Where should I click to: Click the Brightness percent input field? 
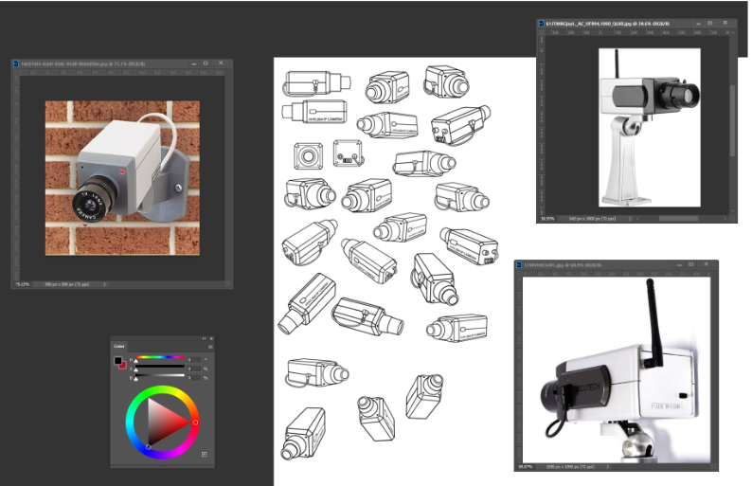coord(194,378)
